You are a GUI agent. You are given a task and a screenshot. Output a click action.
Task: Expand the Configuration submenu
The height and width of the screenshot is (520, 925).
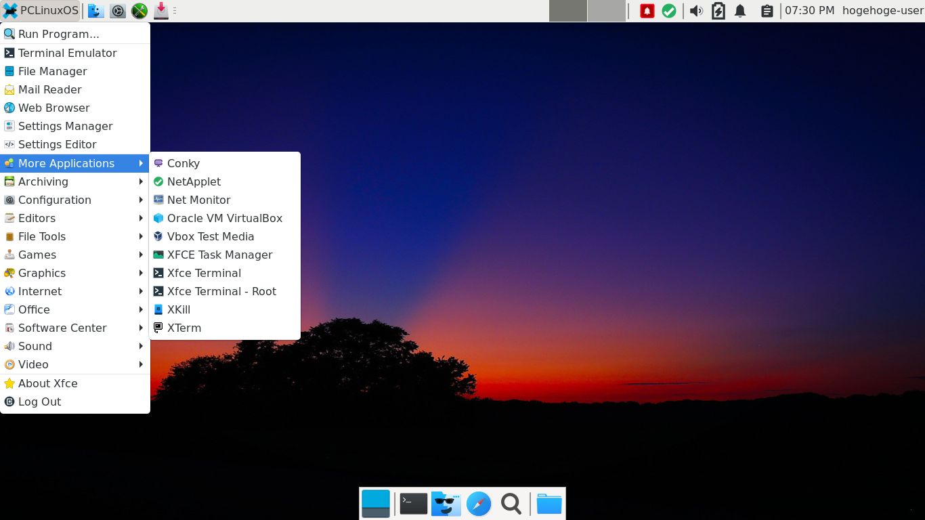[x=75, y=200]
